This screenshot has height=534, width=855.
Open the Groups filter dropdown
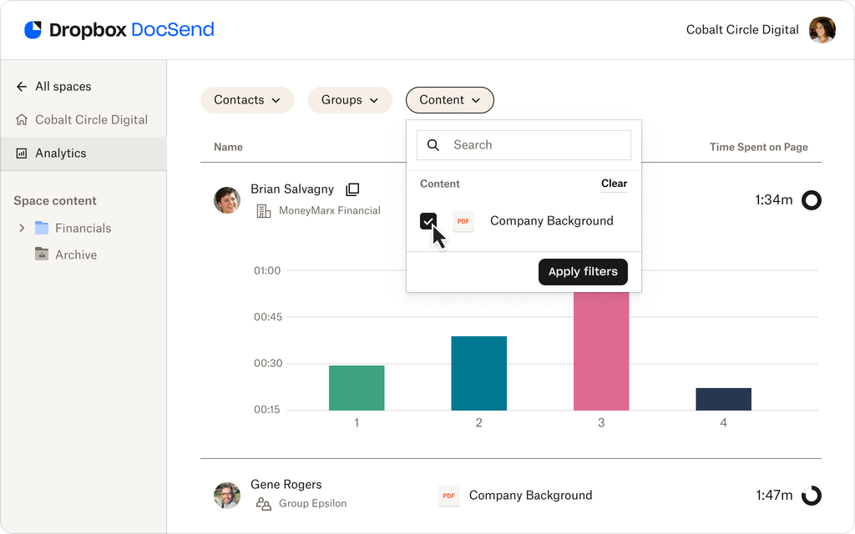click(349, 100)
